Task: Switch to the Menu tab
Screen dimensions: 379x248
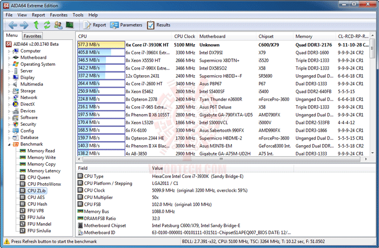Action: click(12, 35)
